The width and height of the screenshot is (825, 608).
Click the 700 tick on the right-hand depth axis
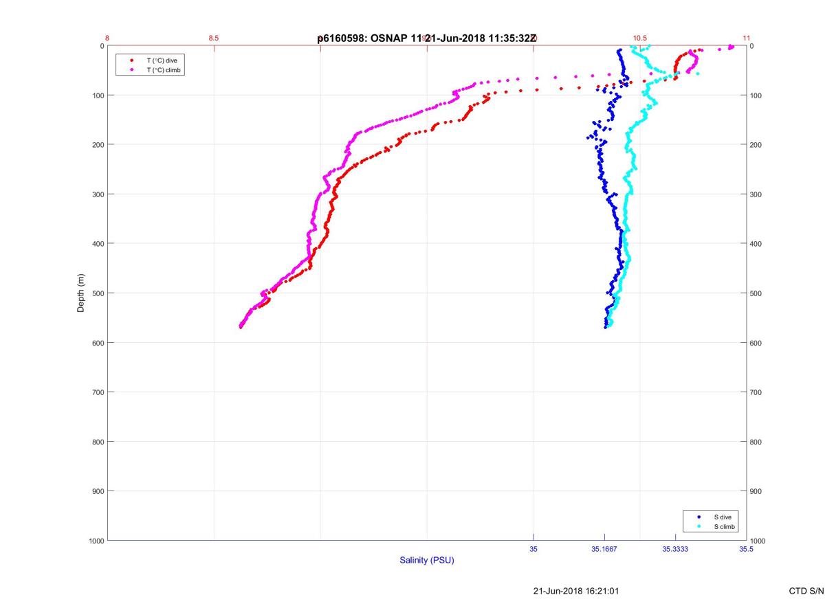[756, 392]
